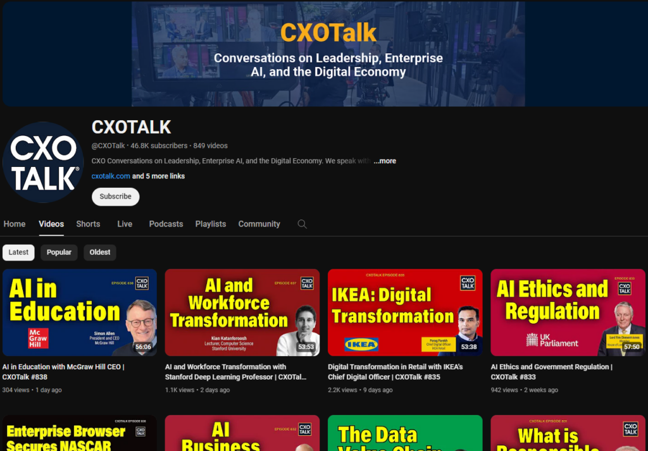This screenshot has width=648, height=451.
Task: Subscribe to the CXOTALK channel
Action: [x=115, y=197]
